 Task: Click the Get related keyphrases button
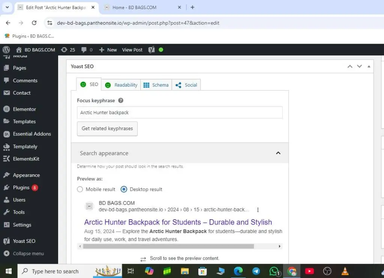coord(107,128)
